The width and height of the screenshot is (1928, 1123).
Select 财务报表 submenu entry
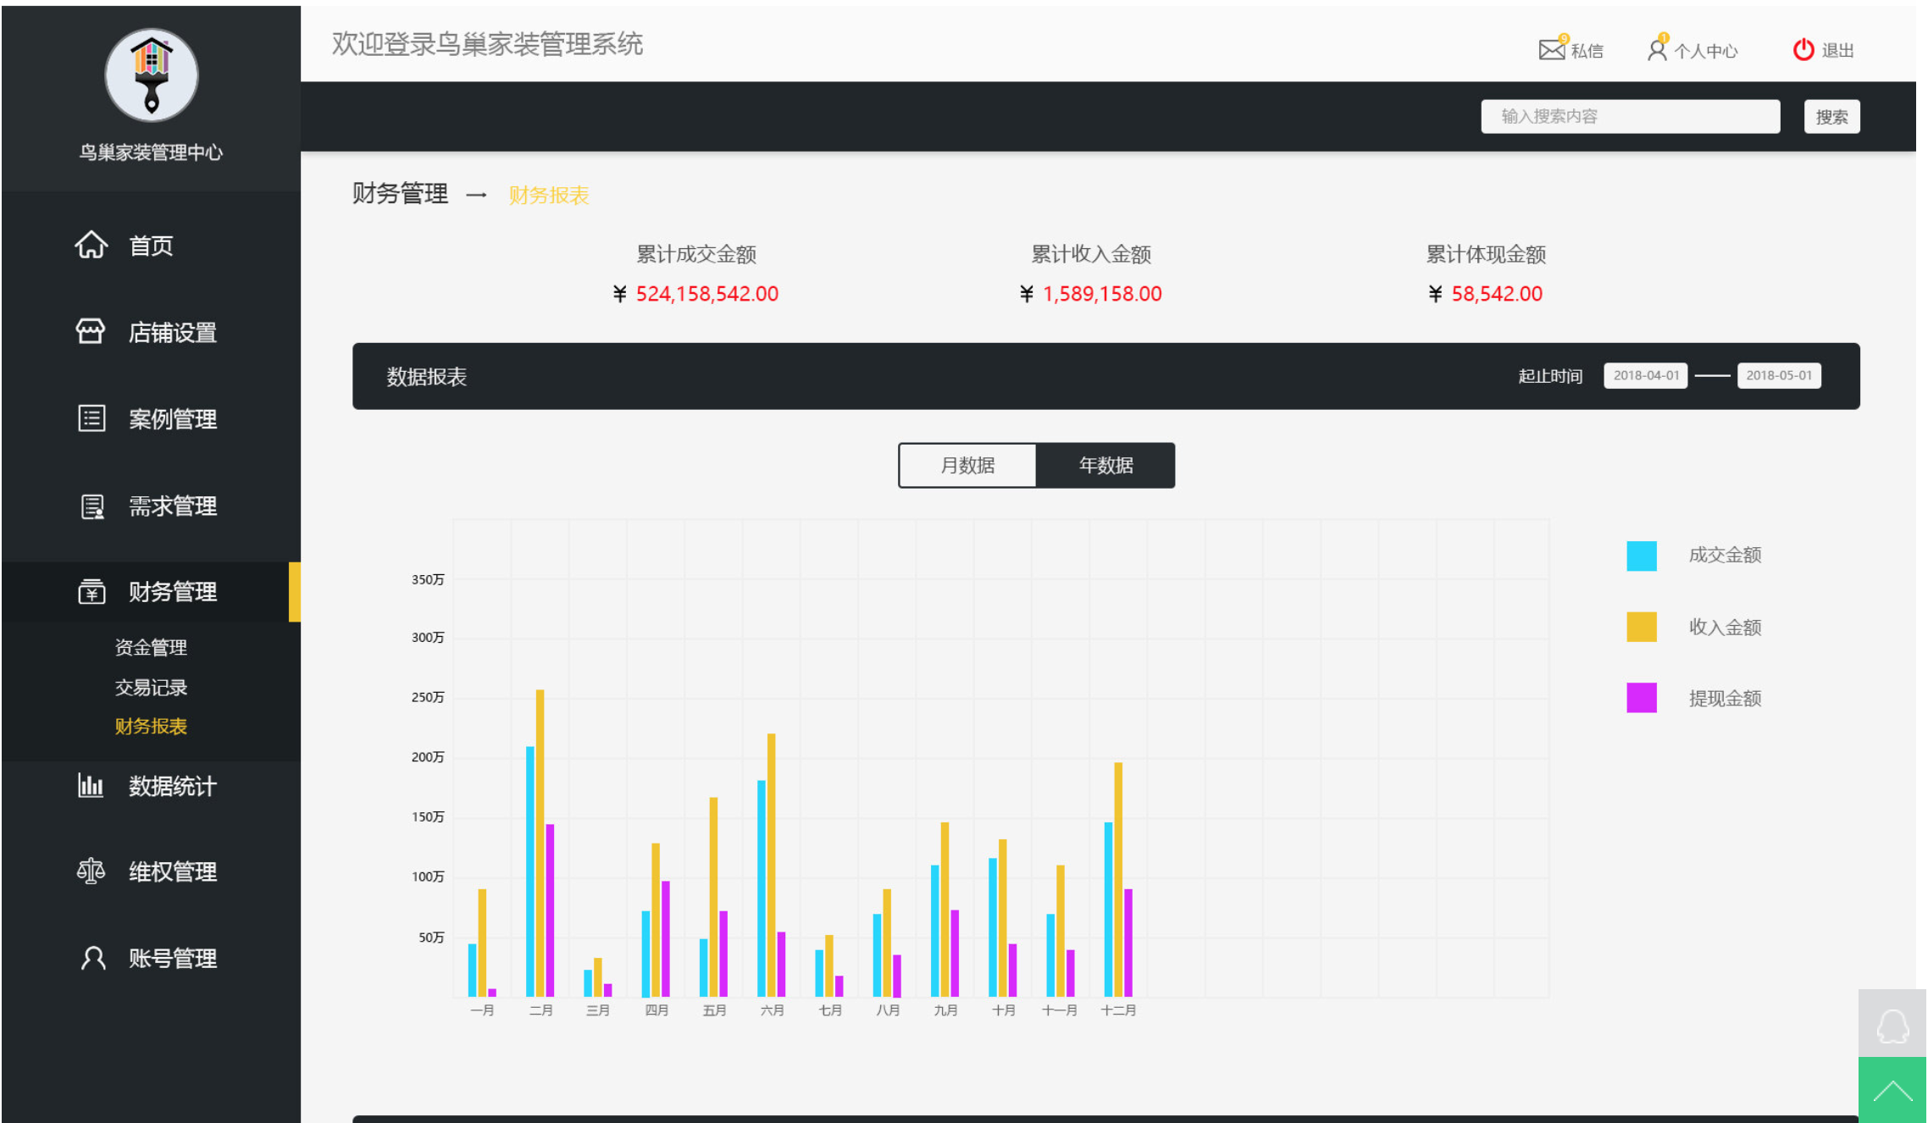[151, 726]
